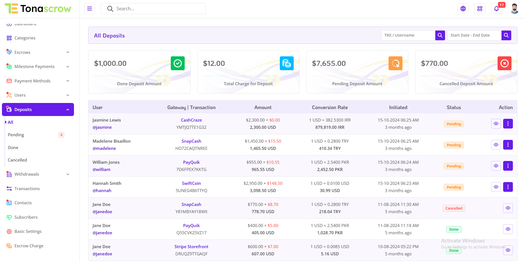Open three-dot actions for William Jones deposit
Image resolution: width=524 pixels, height=262 pixels.
point(508,166)
